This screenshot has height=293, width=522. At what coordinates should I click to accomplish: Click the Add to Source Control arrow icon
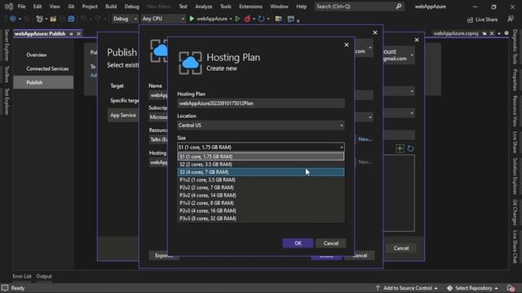pos(378,288)
